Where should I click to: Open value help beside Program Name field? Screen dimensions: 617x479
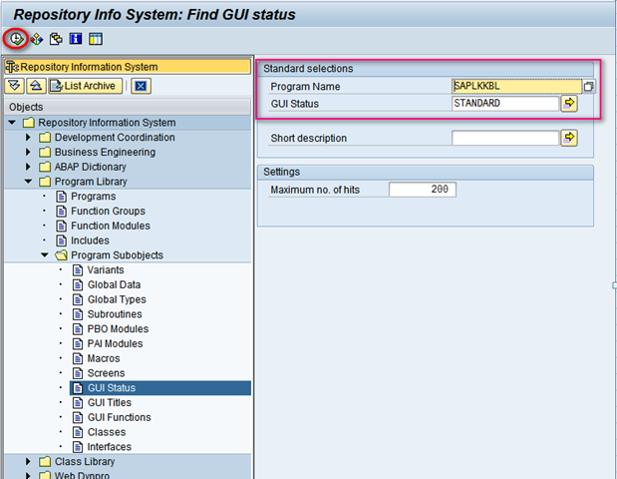(x=589, y=87)
